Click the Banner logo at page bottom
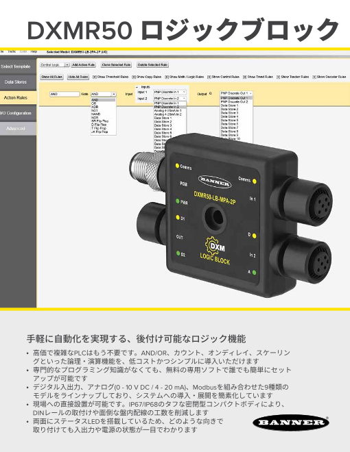 pos(291,423)
